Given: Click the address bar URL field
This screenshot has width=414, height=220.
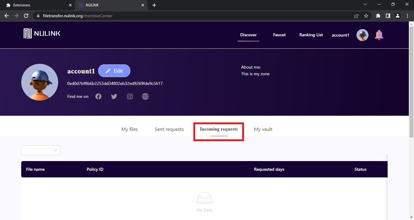Looking at the screenshot, I should [194, 16].
